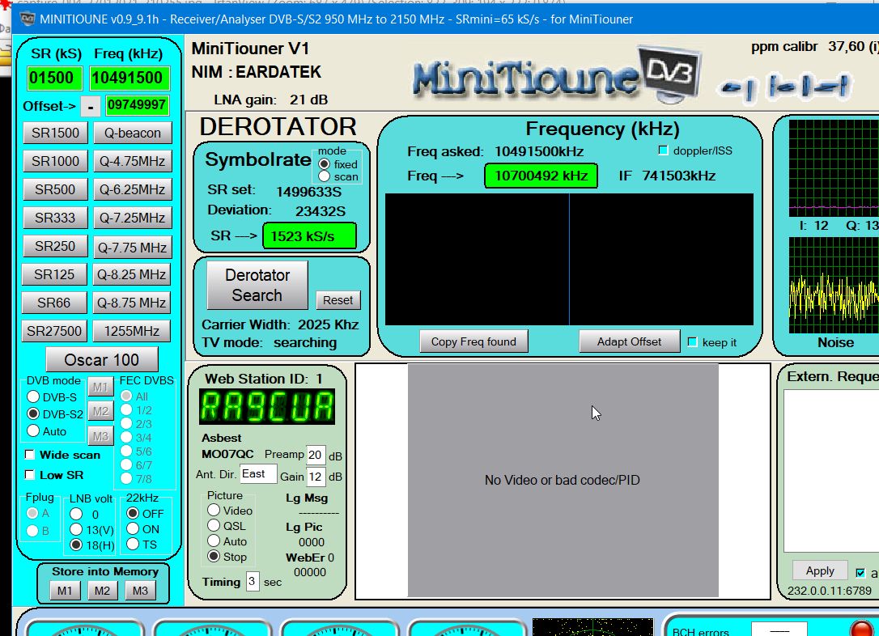Set 22kHz tone to OFF
The width and height of the screenshot is (879, 636).
[133, 513]
